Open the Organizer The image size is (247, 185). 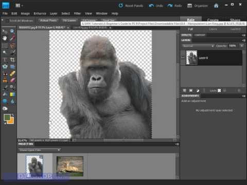(198, 6)
